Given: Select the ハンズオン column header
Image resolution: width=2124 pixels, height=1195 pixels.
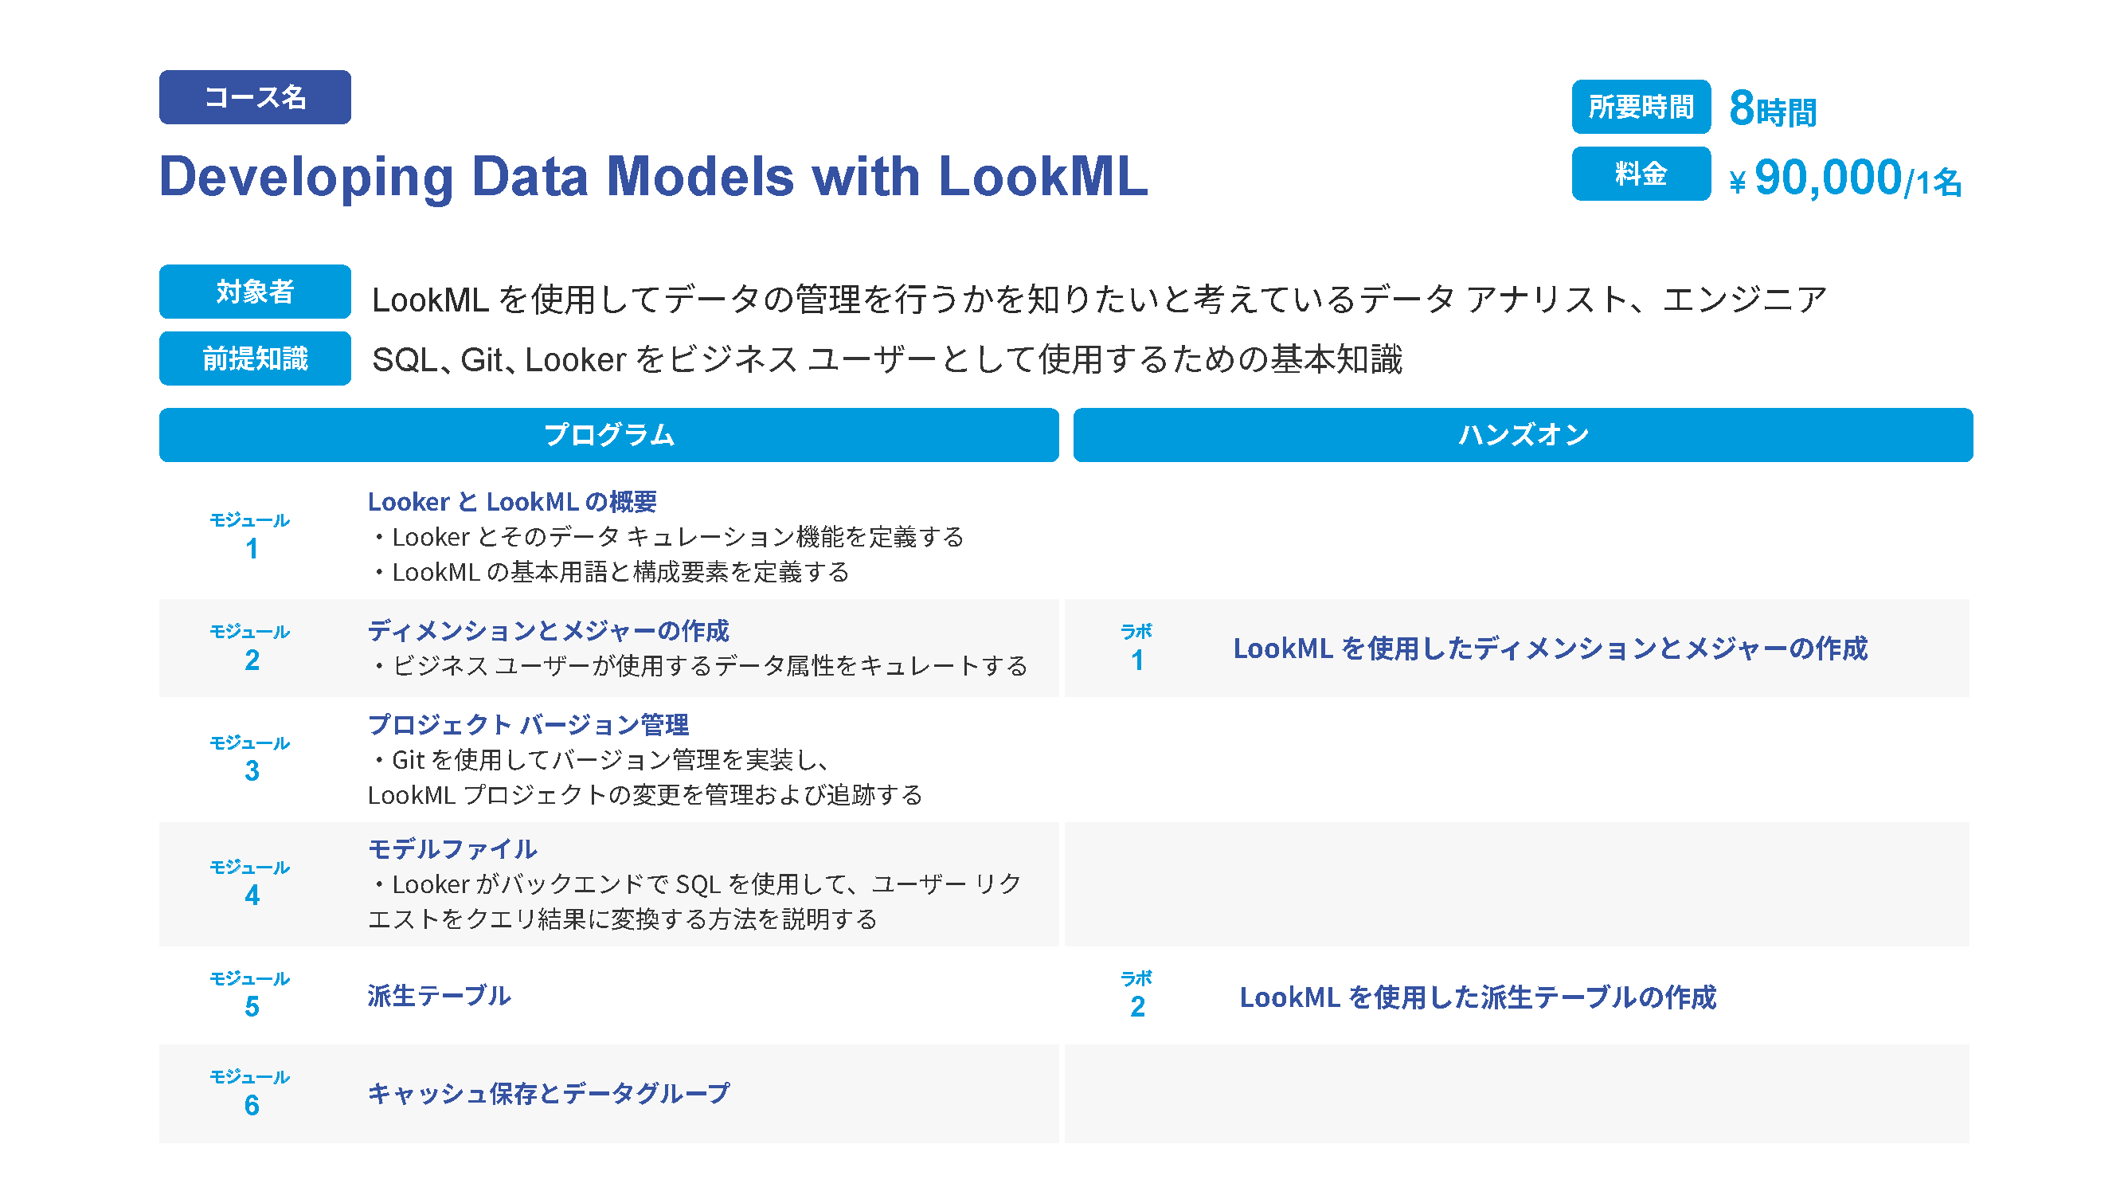Looking at the screenshot, I should point(1522,435).
